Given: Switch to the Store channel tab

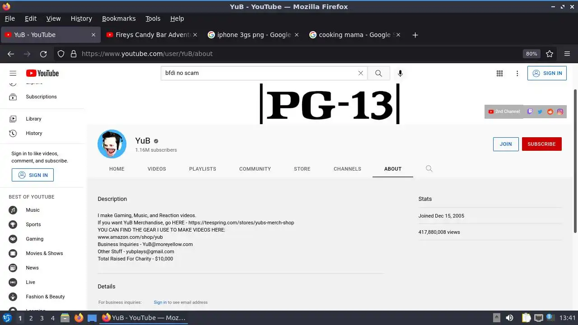Looking at the screenshot, I should [302, 169].
